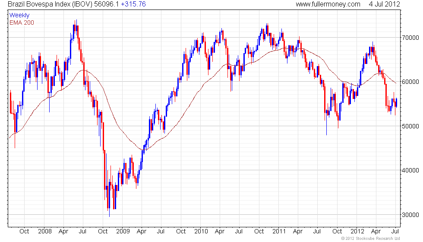Click the chart title 'Brazil Bovespa Index (IBOV)'
Screen dimensions: 423x242
(50, 4)
